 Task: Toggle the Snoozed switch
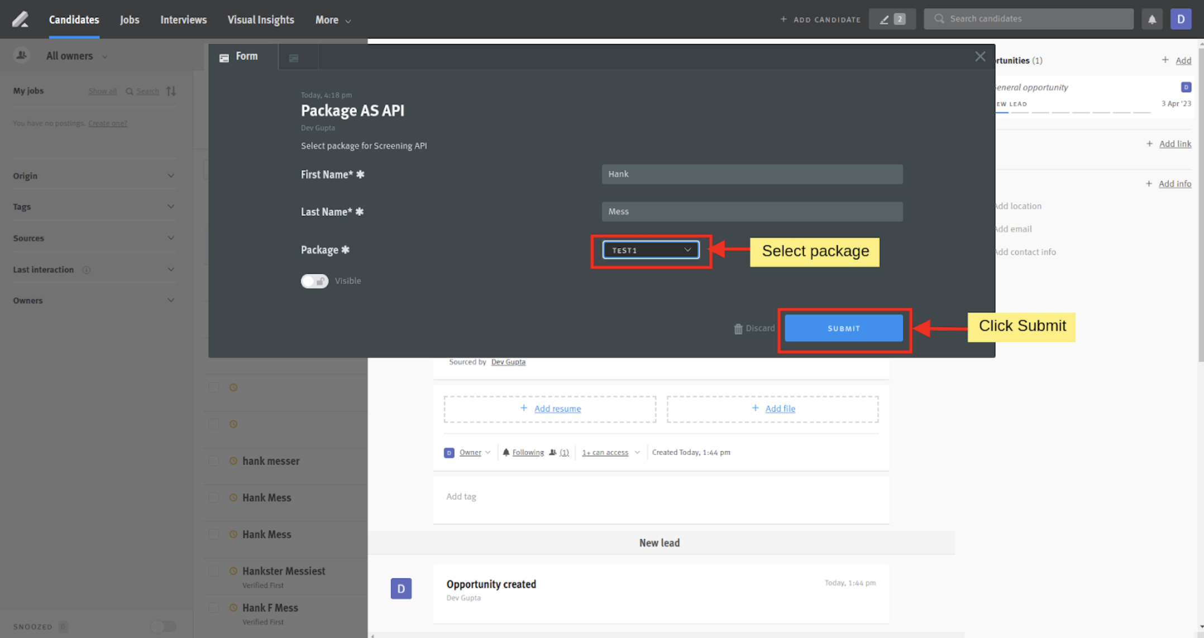163,627
